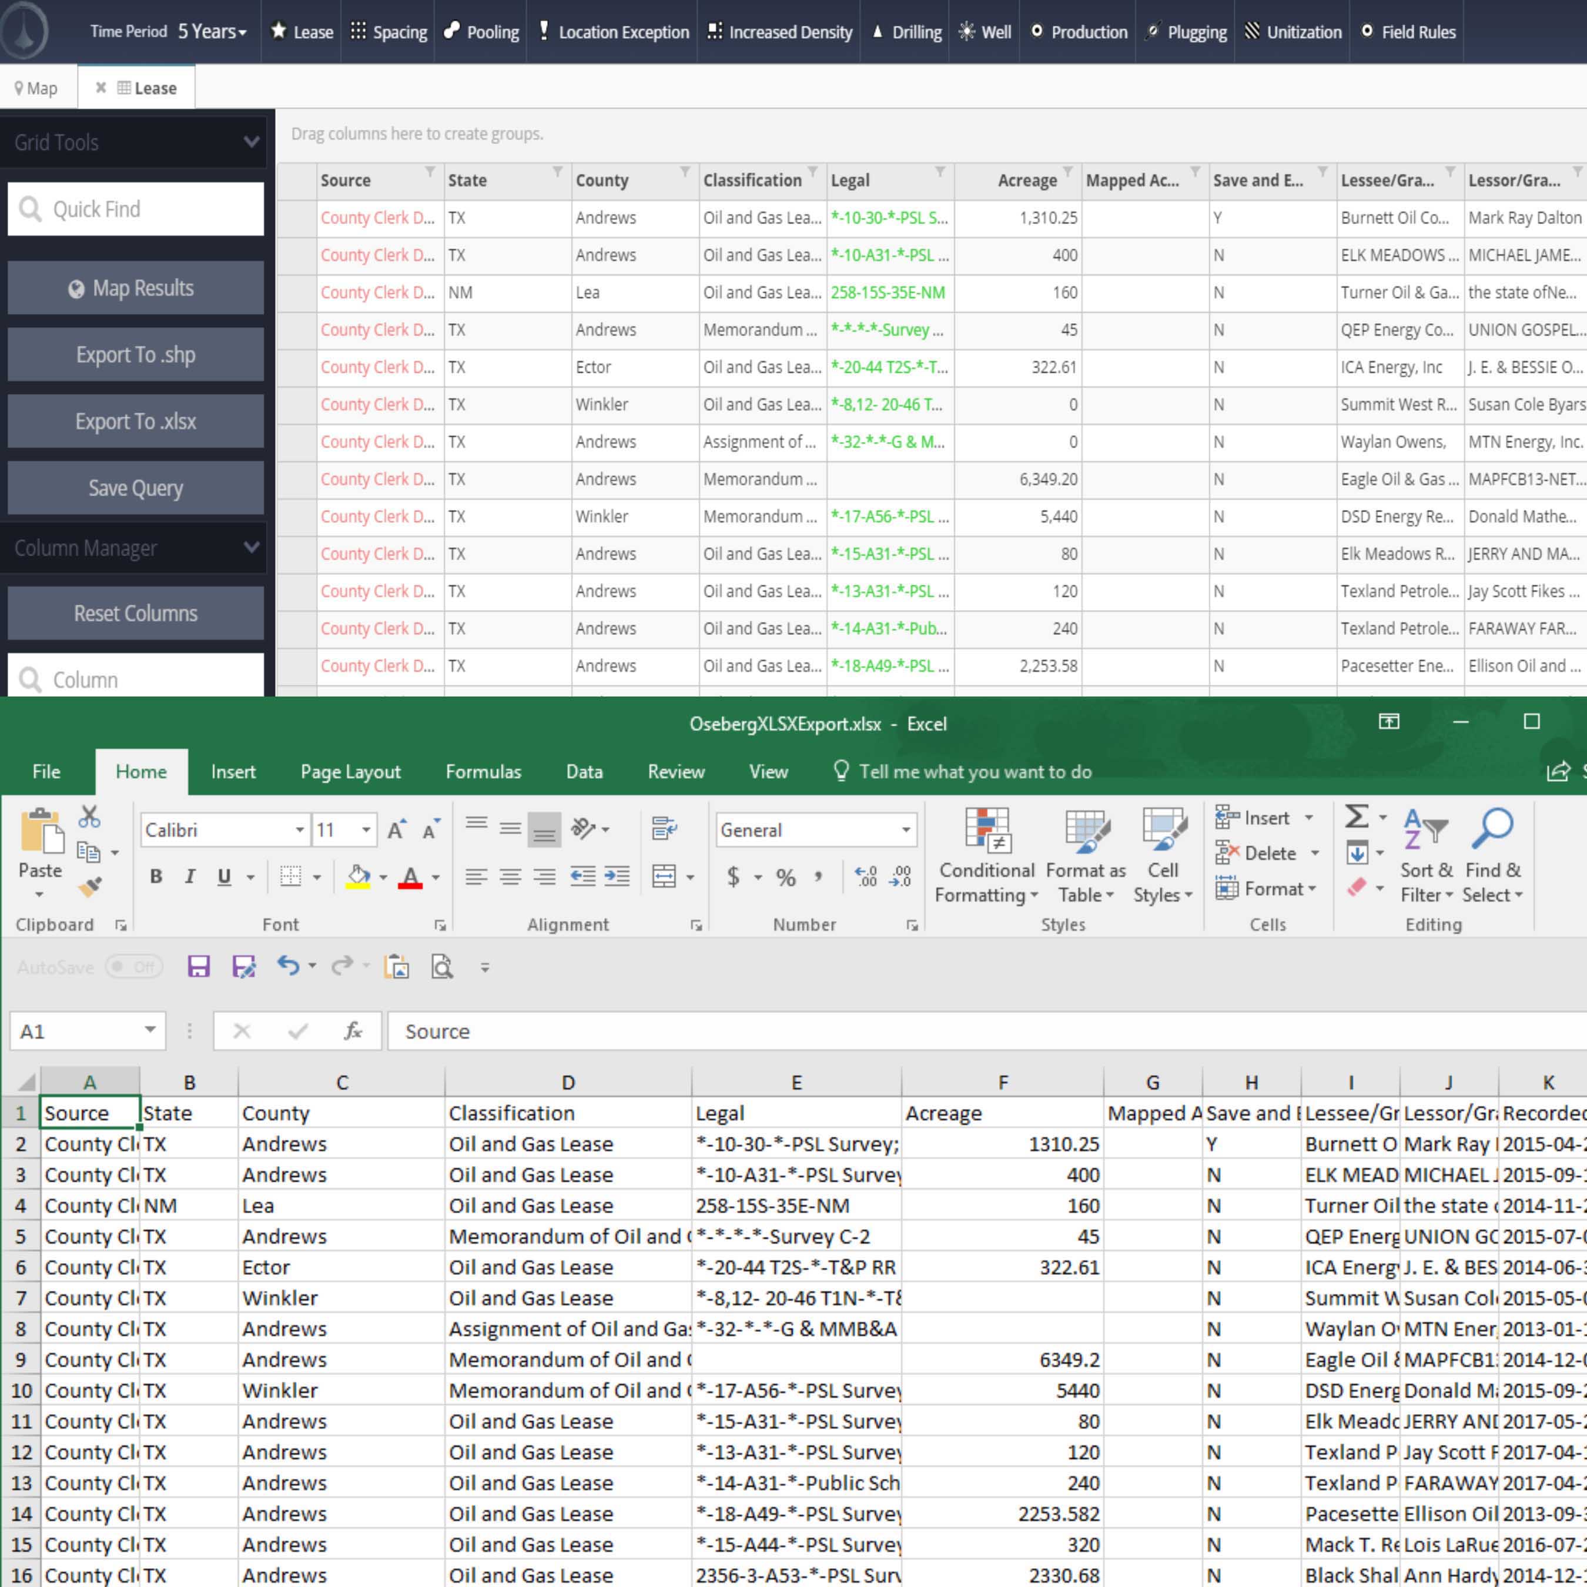Toggle the AutoSave switch
The width and height of the screenshot is (1587, 1587).
134,967
